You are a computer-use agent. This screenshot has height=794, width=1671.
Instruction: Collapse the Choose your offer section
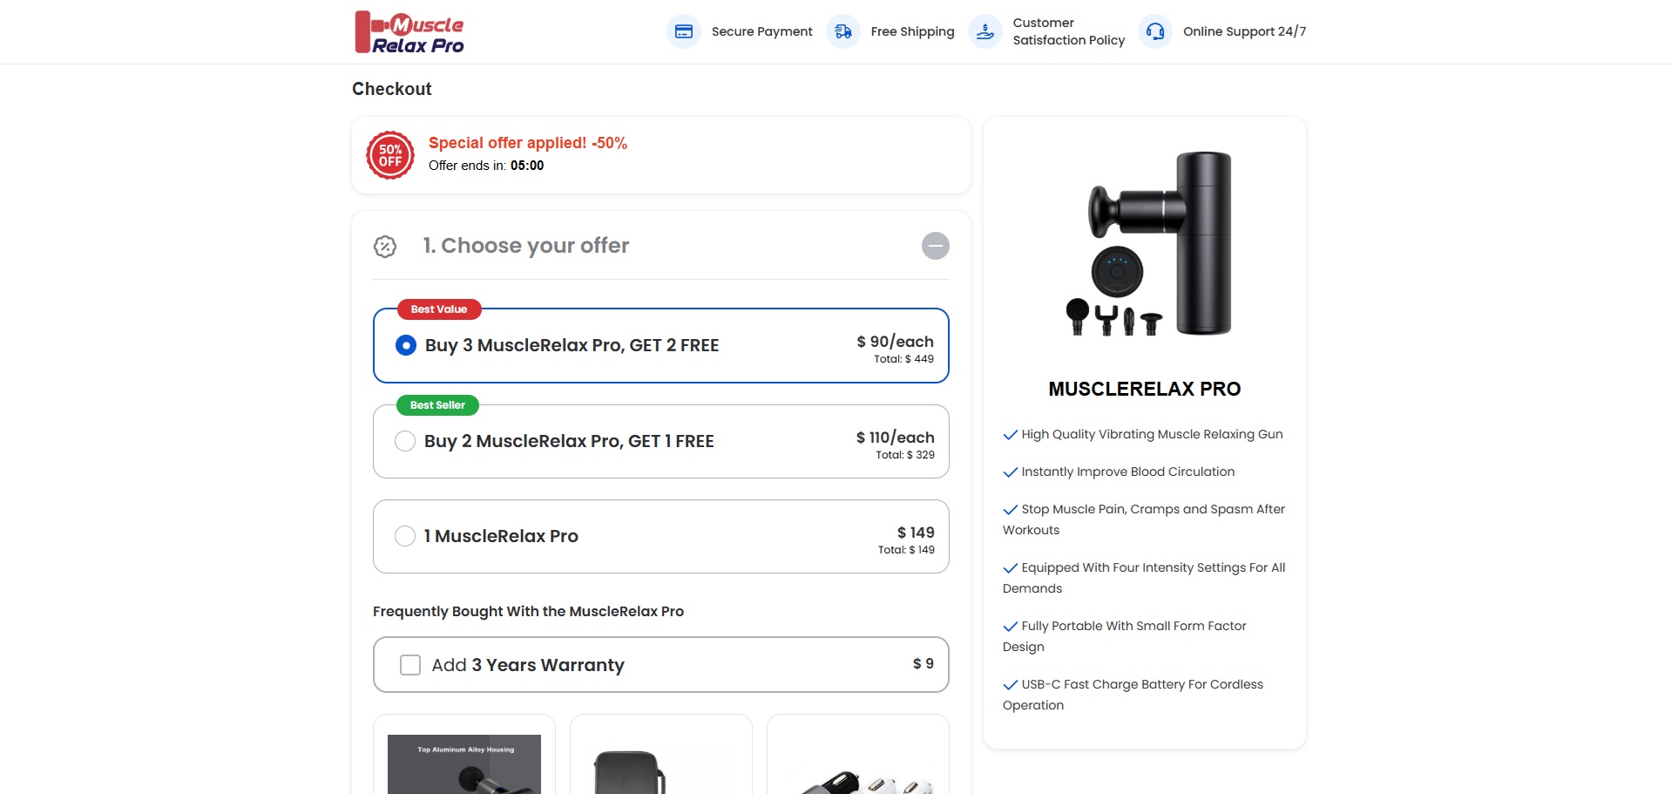(x=935, y=246)
